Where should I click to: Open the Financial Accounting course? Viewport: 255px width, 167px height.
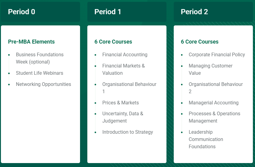coord(125,54)
